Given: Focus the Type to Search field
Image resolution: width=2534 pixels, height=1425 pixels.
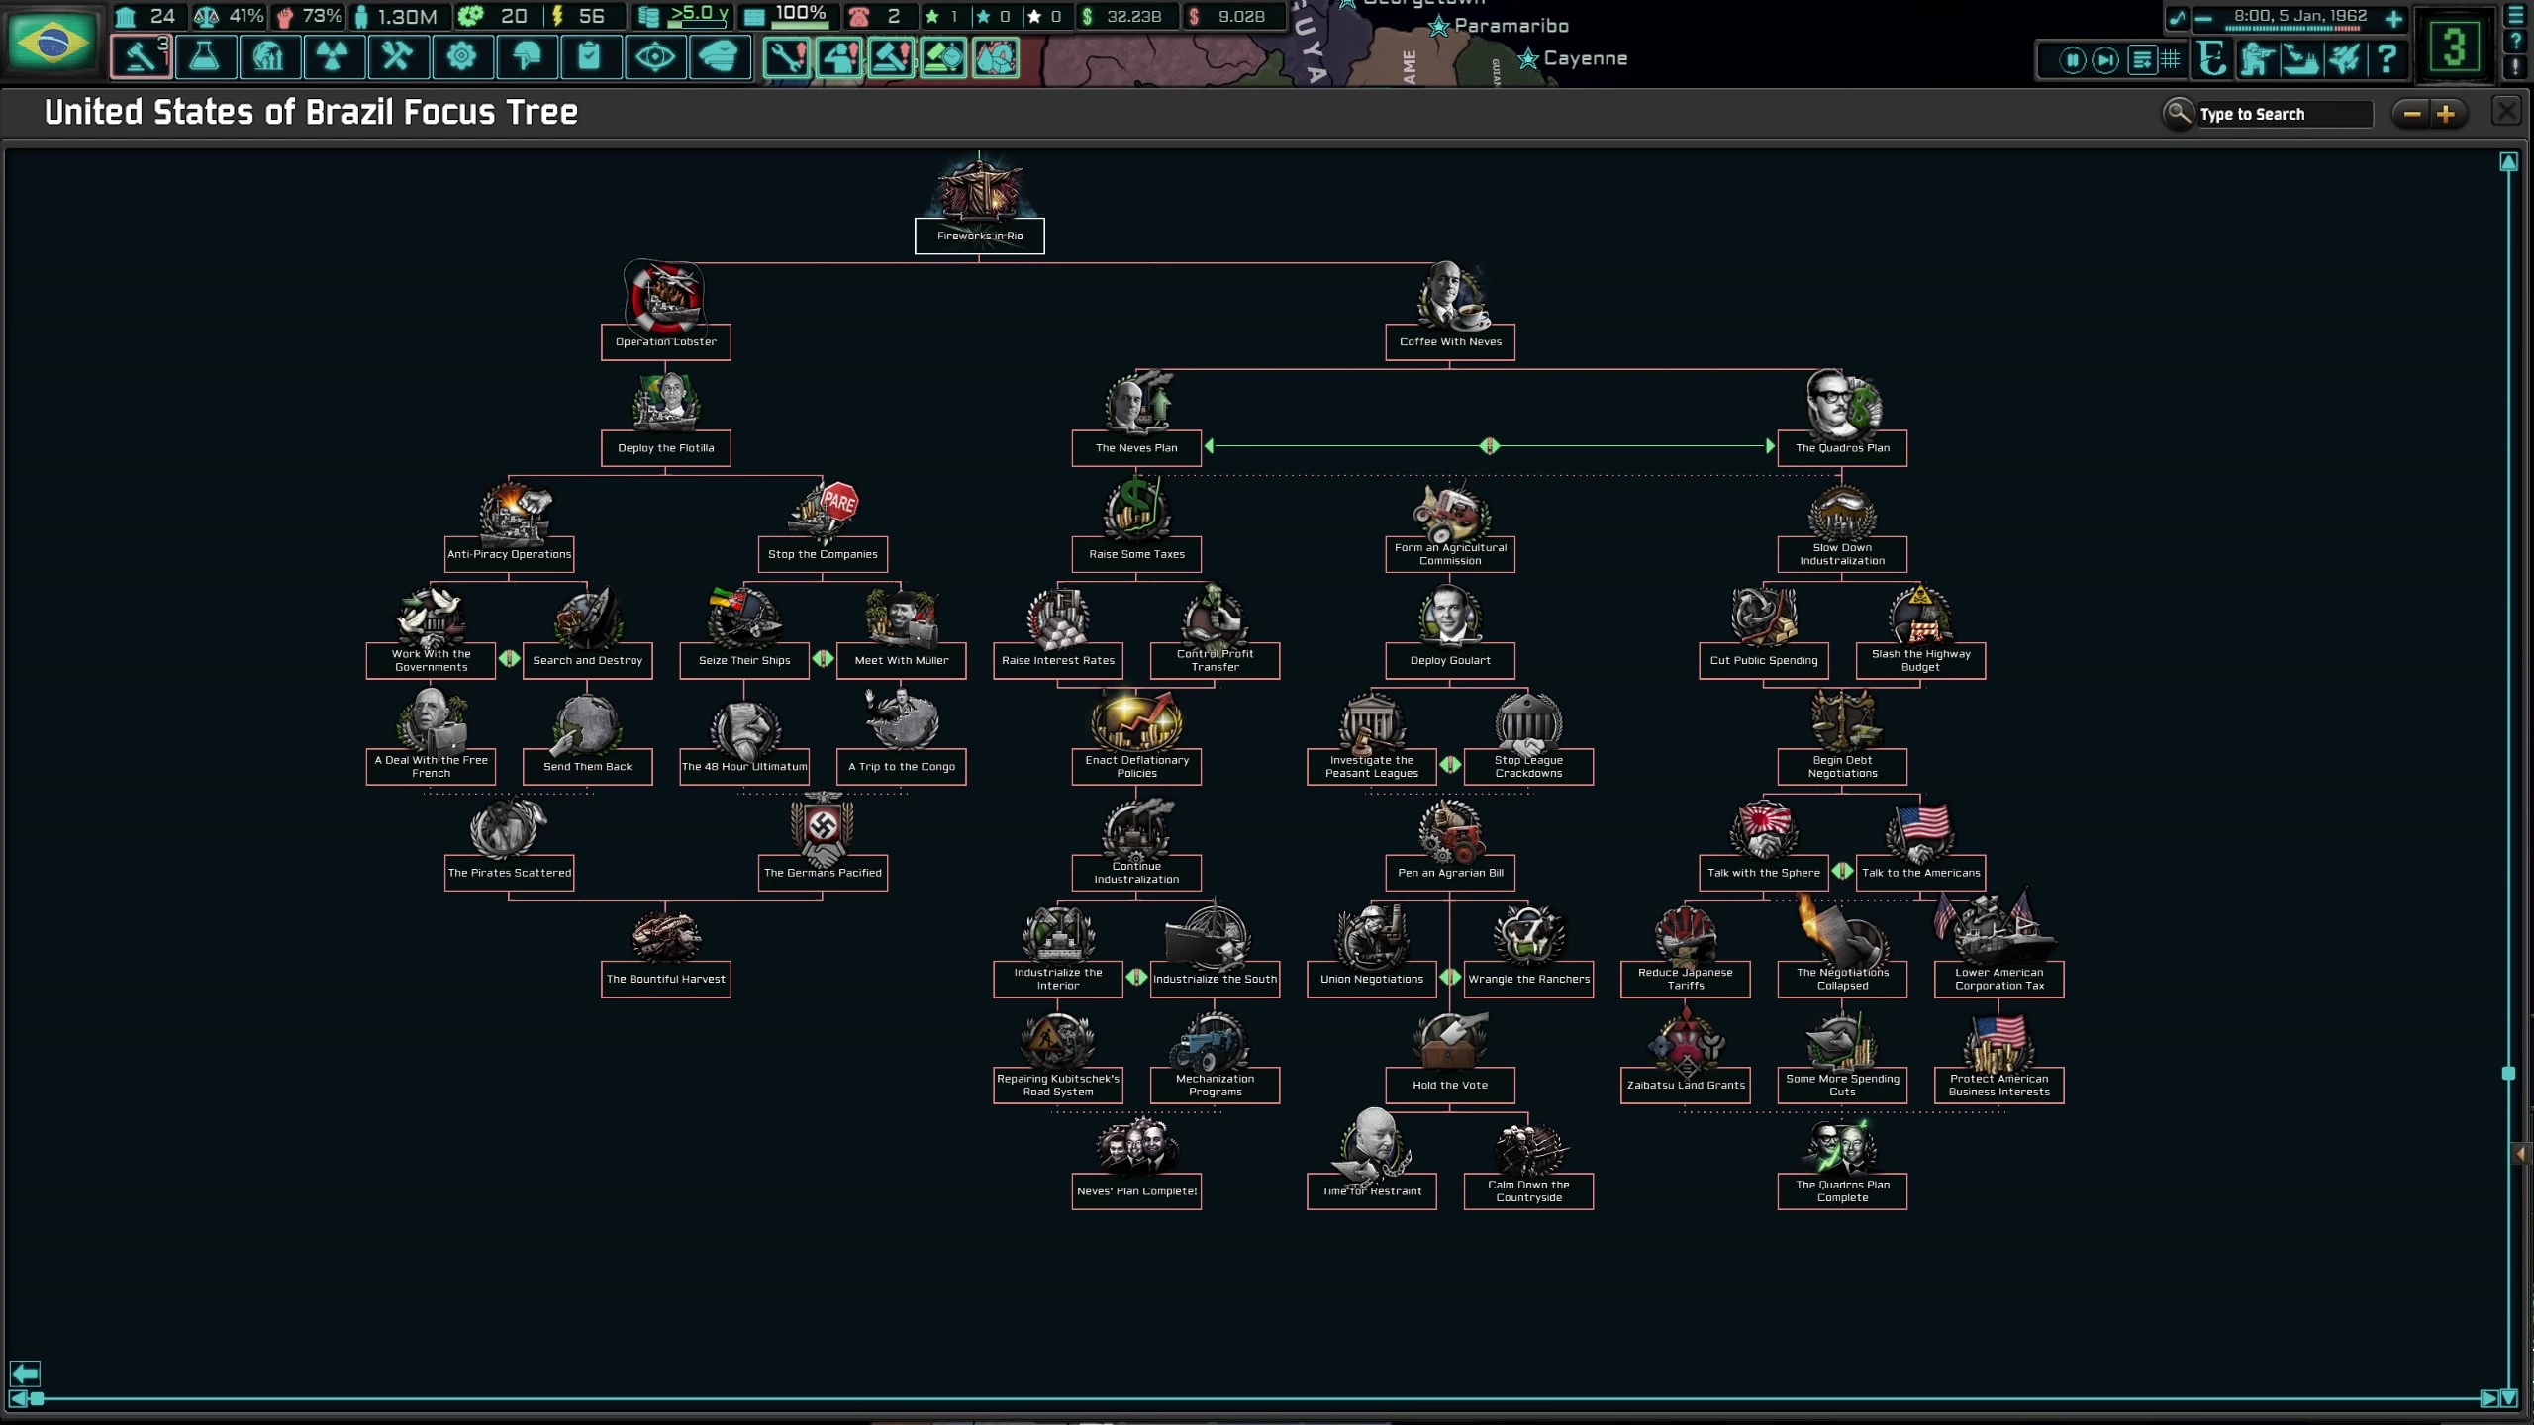Looking at the screenshot, I should (x=2284, y=114).
